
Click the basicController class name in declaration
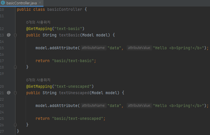pos(65,9)
